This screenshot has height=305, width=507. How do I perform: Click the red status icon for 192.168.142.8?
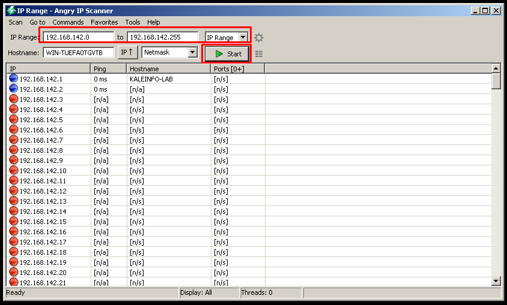pyautogui.click(x=14, y=150)
